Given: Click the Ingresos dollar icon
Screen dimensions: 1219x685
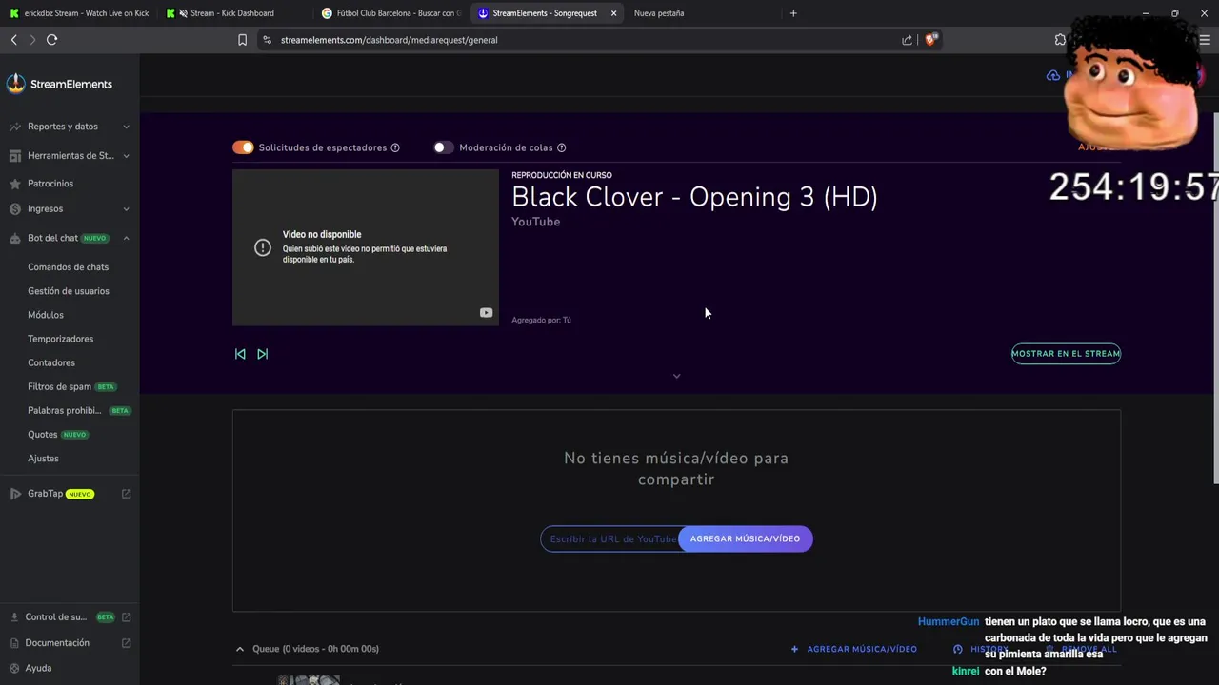Looking at the screenshot, I should click(x=15, y=208).
